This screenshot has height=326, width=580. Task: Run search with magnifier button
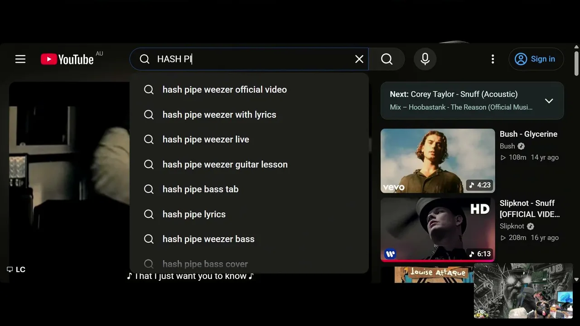387,59
